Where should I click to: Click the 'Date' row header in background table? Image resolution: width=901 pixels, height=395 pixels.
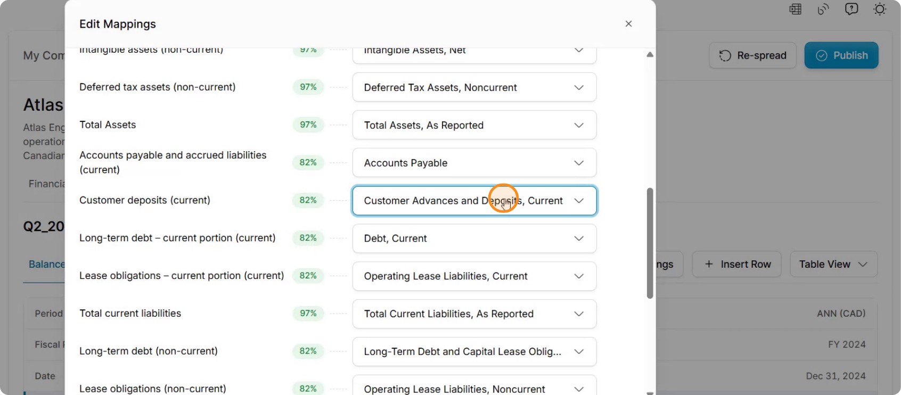(x=45, y=376)
